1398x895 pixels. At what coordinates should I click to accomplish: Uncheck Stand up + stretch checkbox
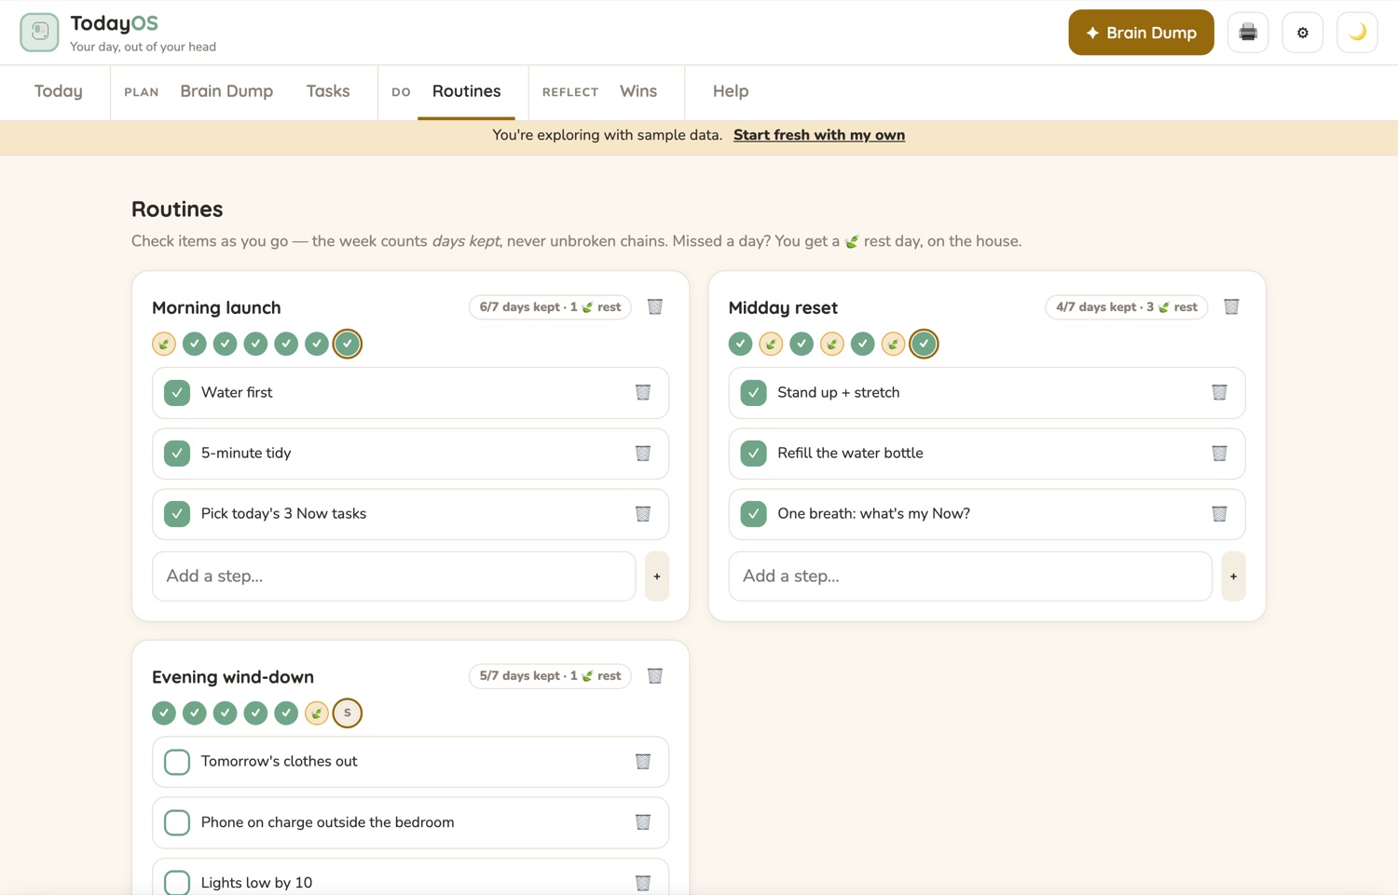pos(753,392)
